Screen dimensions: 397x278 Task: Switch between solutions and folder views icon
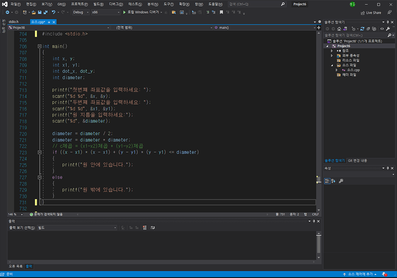345,29
